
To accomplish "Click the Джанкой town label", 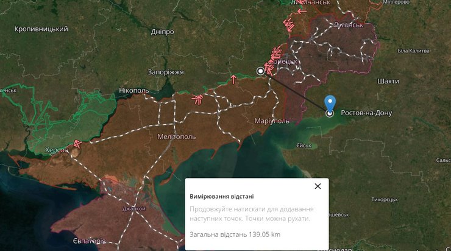I will coord(133,209).
